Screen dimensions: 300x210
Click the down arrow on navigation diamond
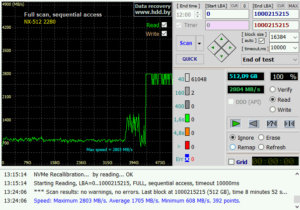[x=221, y=56]
